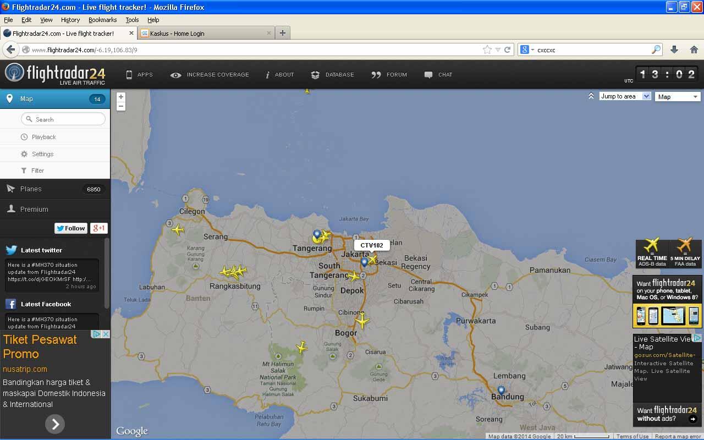The image size is (704, 440).
Task: Reload the current page
Action: click(x=508, y=50)
